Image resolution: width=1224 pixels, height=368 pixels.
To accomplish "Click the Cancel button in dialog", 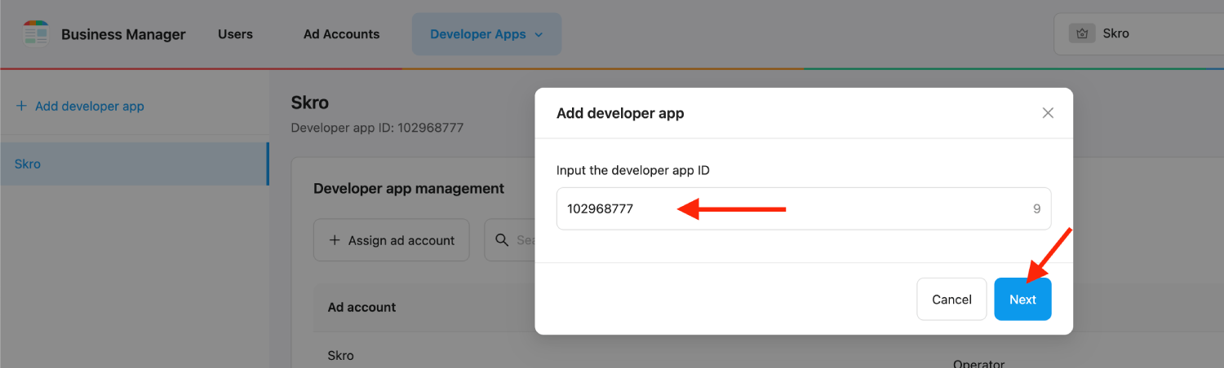I will pyautogui.click(x=951, y=300).
